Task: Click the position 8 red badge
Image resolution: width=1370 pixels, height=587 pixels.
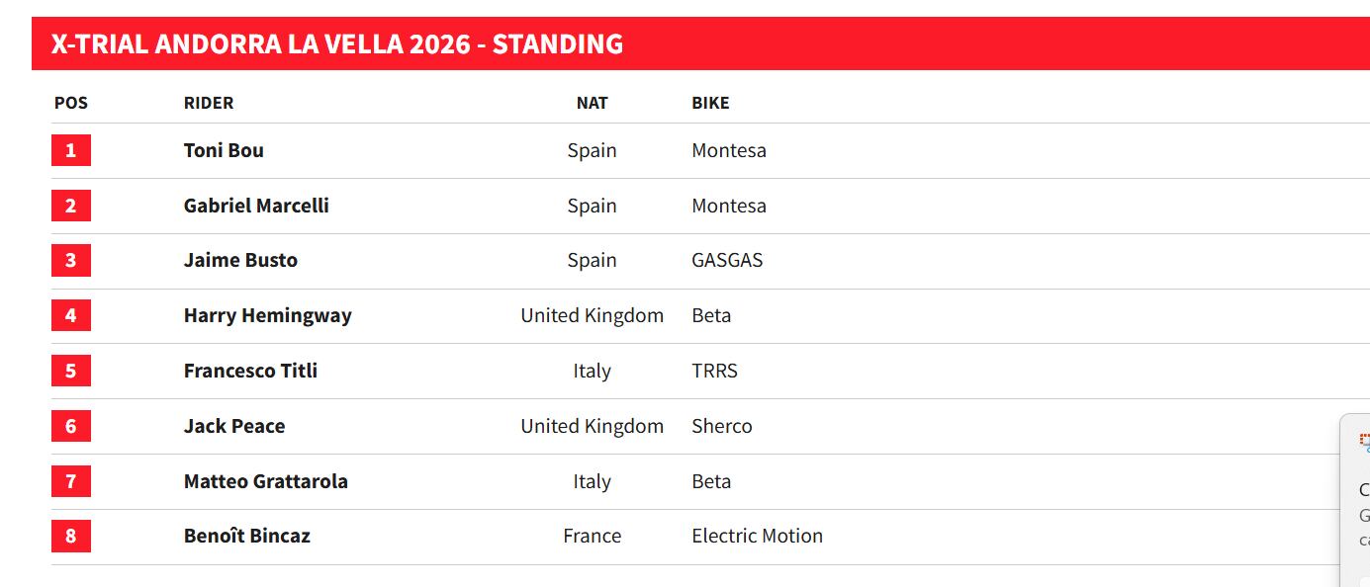Action: pyautogui.click(x=70, y=537)
